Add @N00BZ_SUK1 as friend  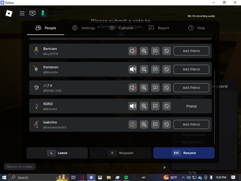(191, 88)
